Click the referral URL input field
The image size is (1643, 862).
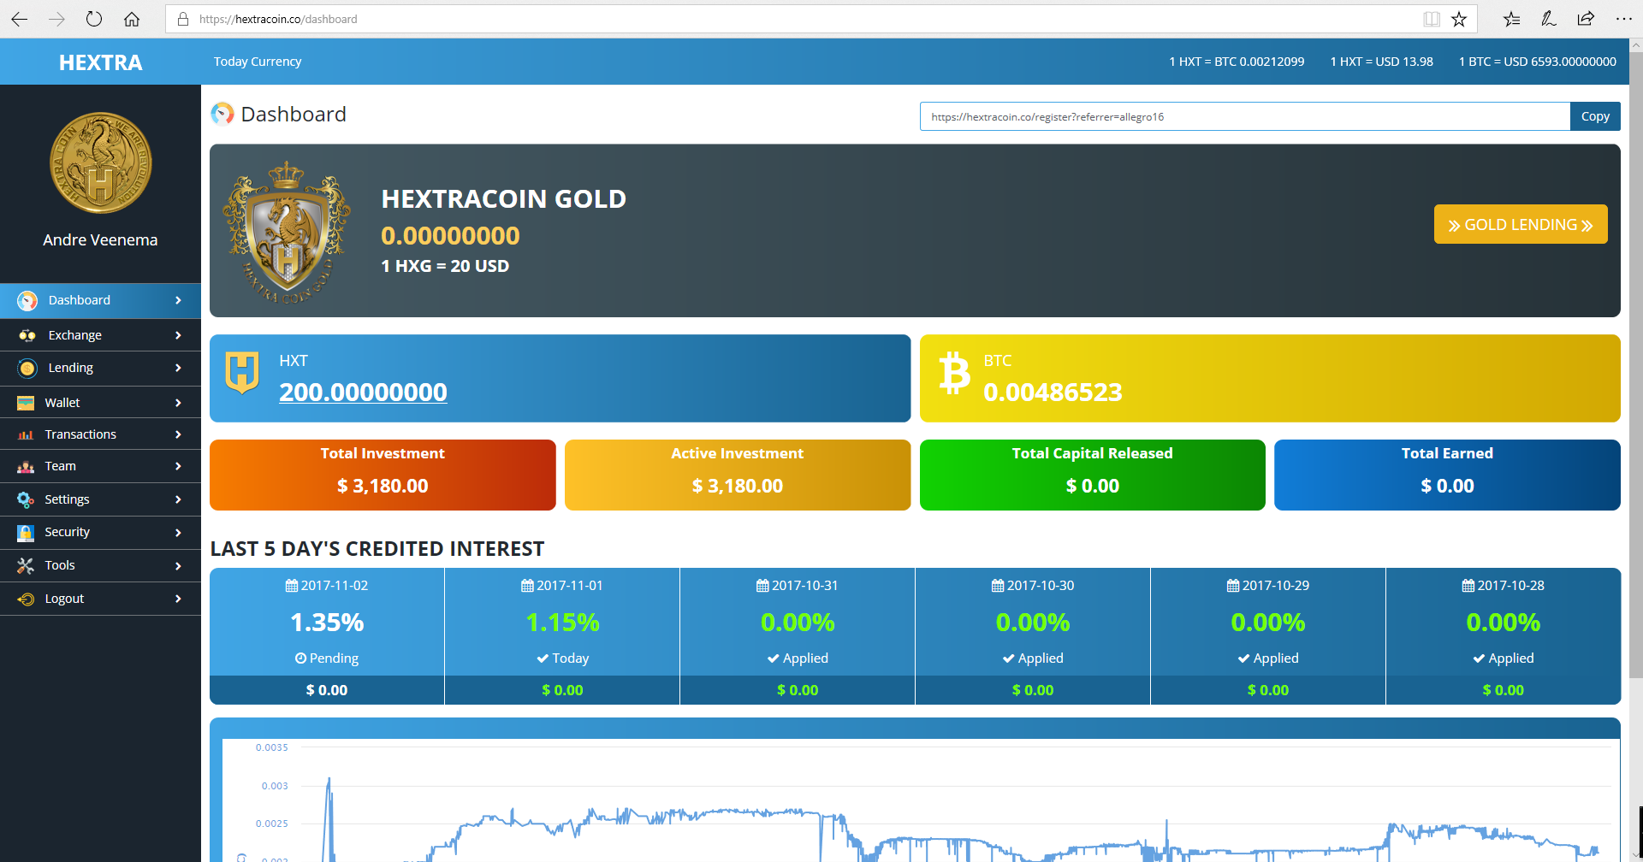(1245, 116)
